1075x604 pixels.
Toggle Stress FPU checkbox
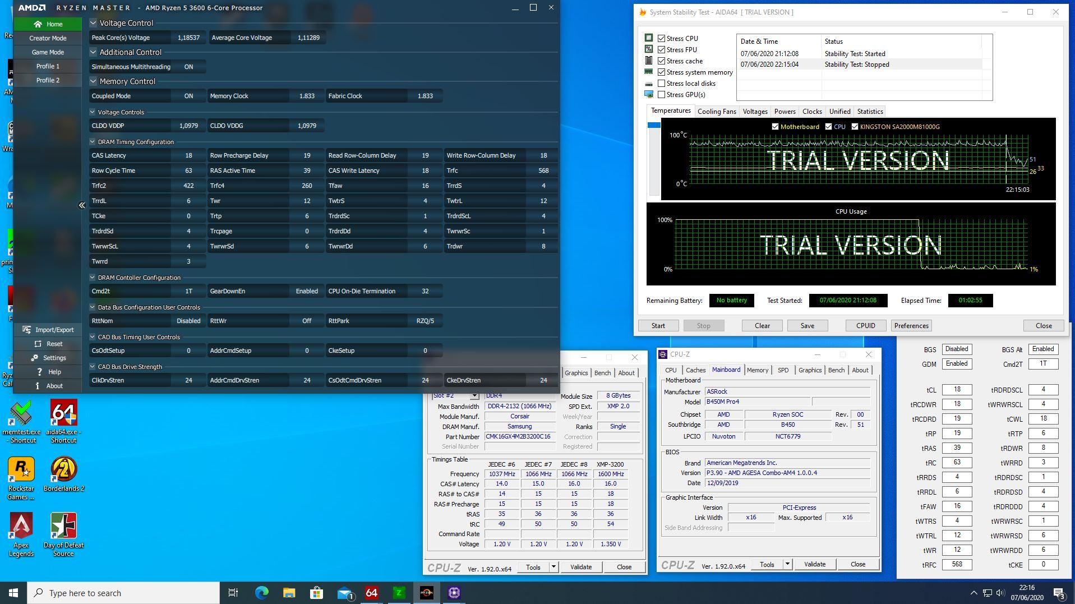pyautogui.click(x=662, y=49)
